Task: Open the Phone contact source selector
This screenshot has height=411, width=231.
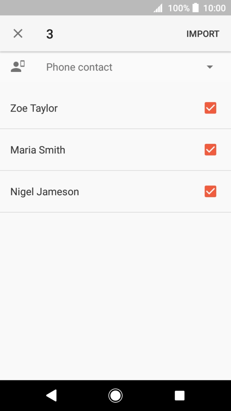Action: (79, 67)
